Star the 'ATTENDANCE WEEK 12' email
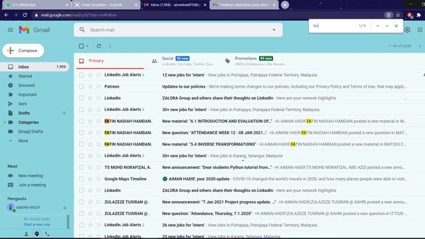Screen dimensions: 425x239 (90, 133)
